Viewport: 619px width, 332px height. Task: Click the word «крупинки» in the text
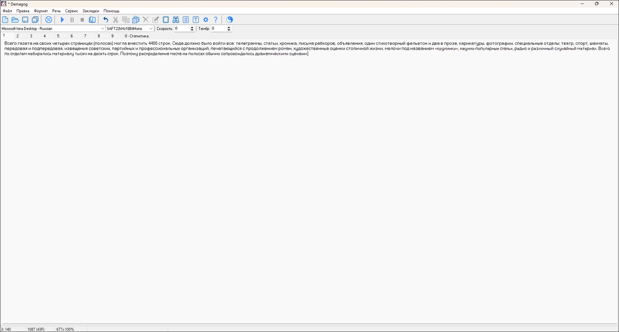click(x=446, y=49)
